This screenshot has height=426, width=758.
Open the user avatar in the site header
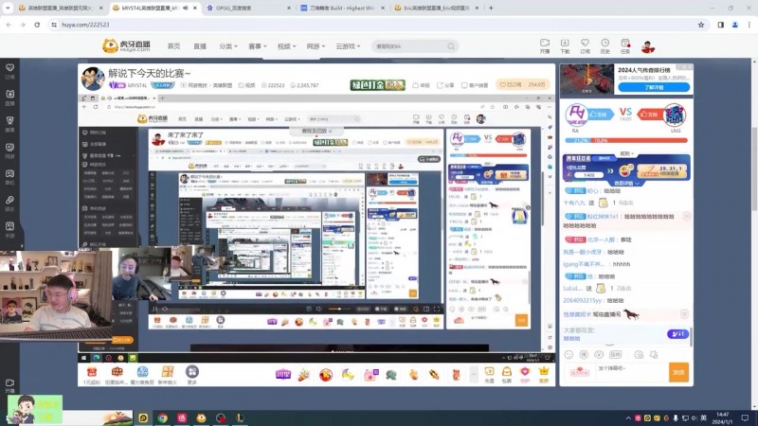648,45
